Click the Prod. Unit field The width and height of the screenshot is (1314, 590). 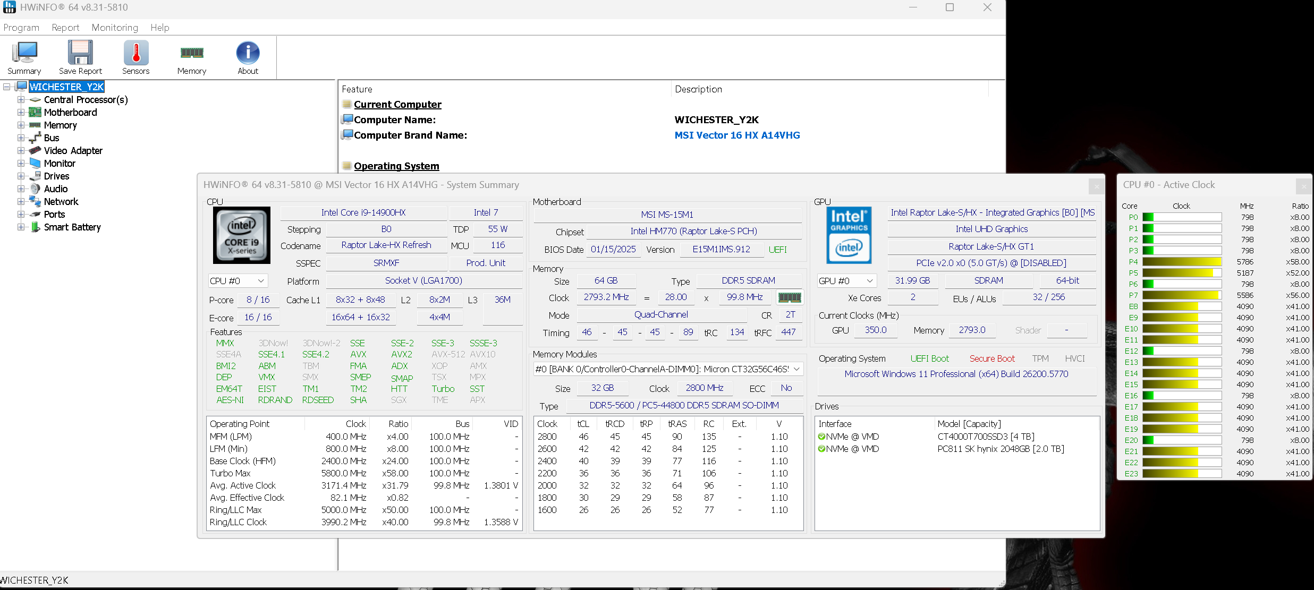tap(486, 263)
